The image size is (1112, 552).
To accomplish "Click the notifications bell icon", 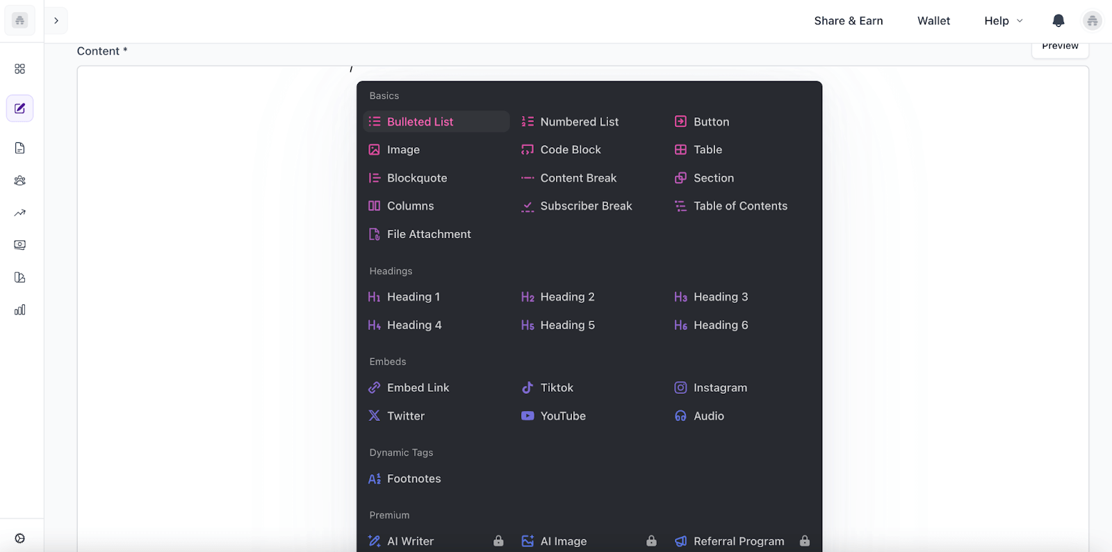I will click(x=1058, y=21).
